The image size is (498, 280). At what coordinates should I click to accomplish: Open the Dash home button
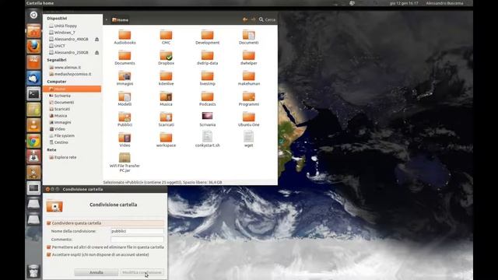click(33, 15)
